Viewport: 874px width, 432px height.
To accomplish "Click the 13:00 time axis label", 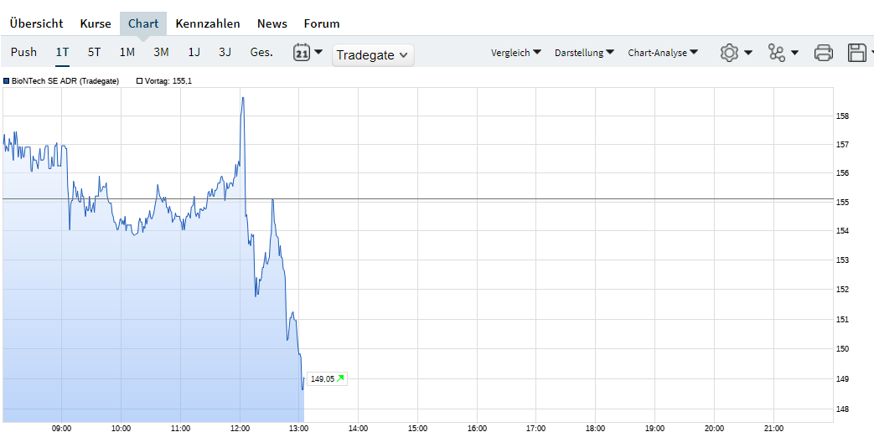I will [x=299, y=428].
